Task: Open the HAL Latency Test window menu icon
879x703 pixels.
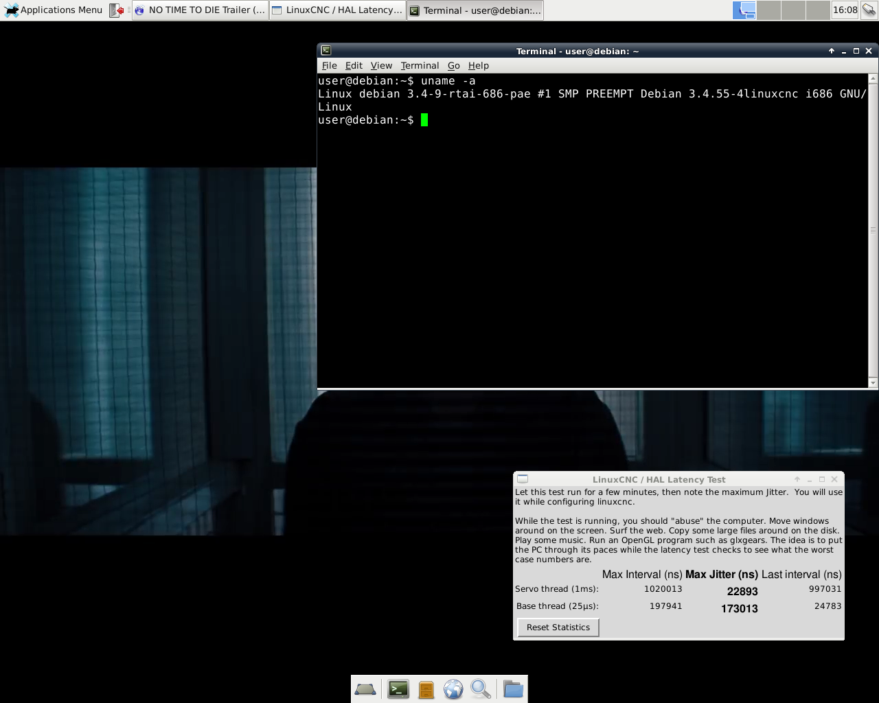Action: 523,479
